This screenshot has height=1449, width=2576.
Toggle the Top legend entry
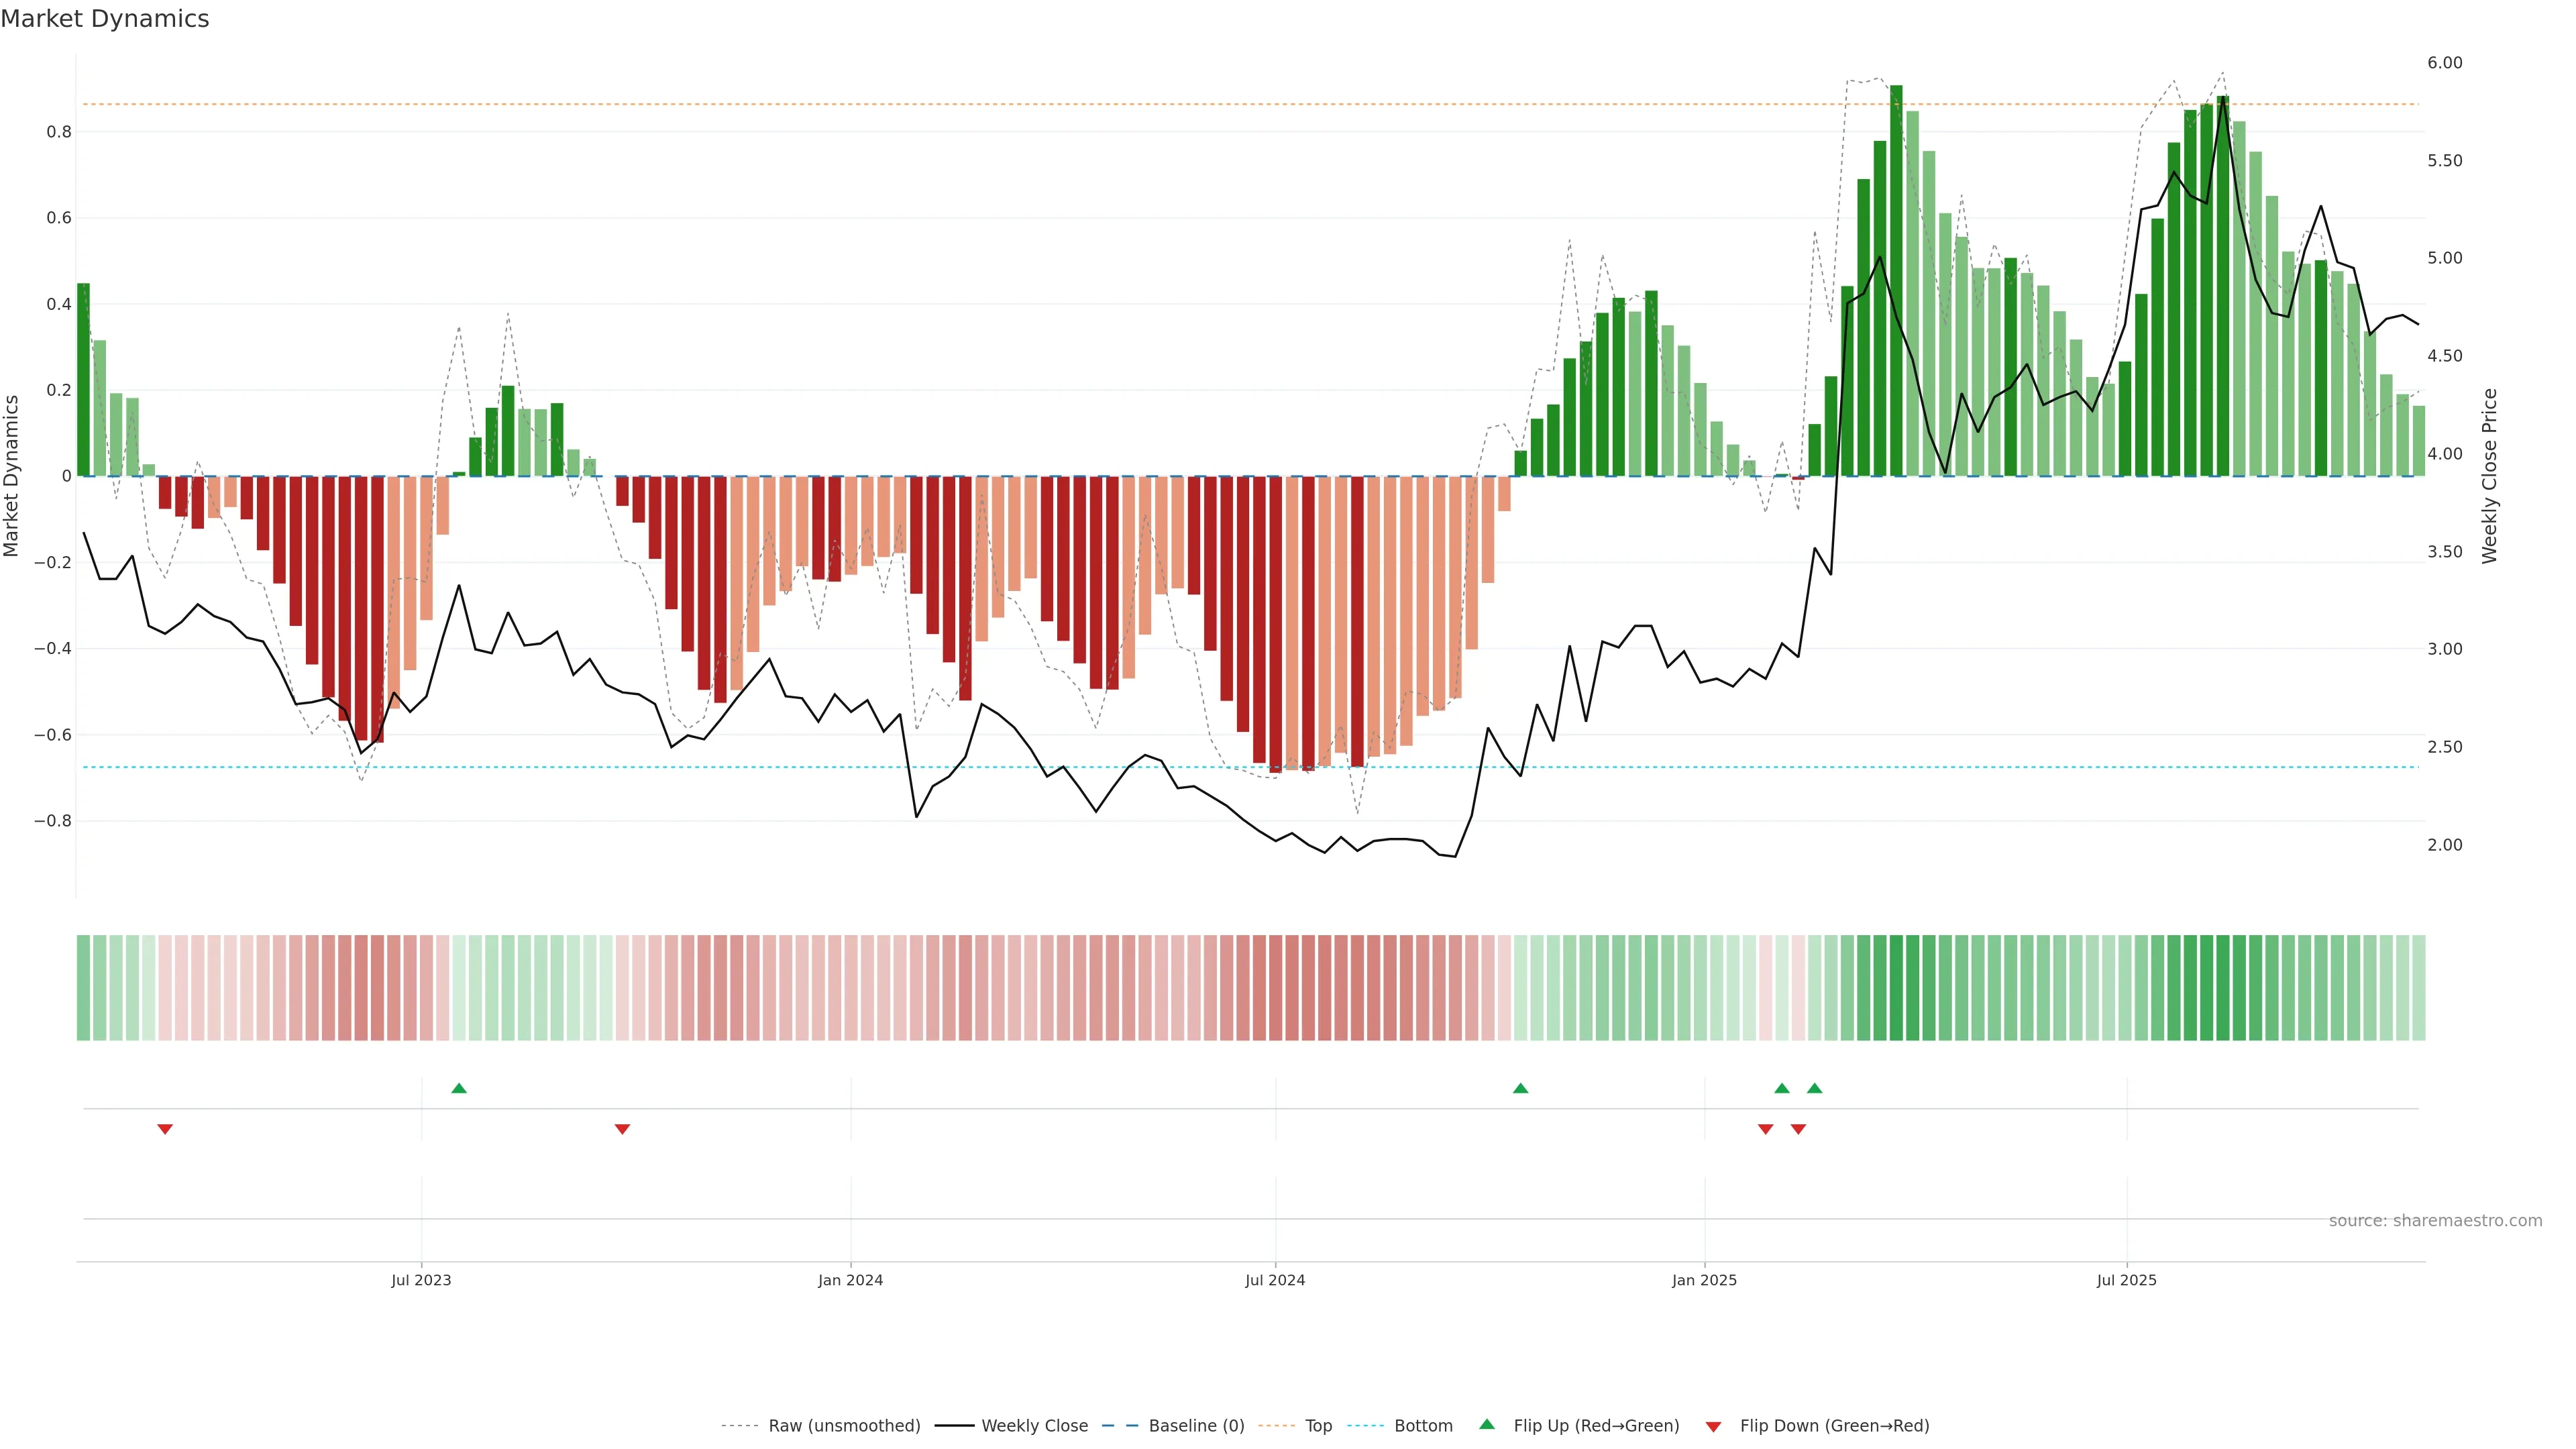[x=1318, y=1425]
